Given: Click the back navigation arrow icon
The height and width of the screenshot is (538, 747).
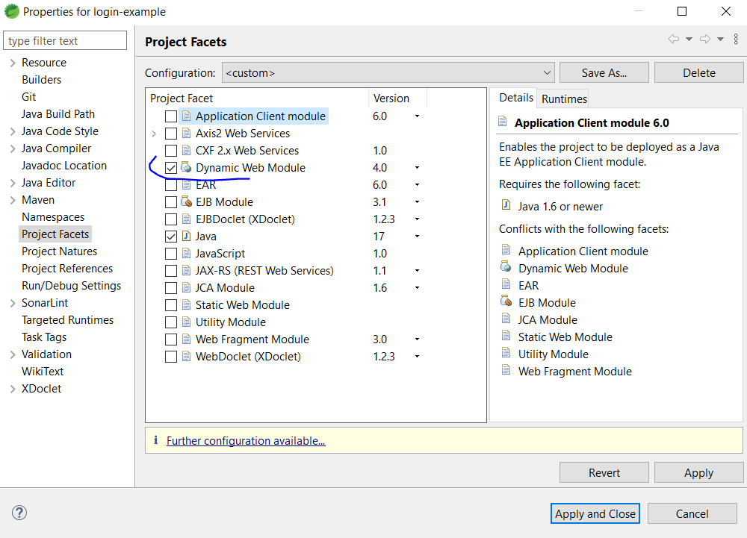Looking at the screenshot, I should [674, 39].
